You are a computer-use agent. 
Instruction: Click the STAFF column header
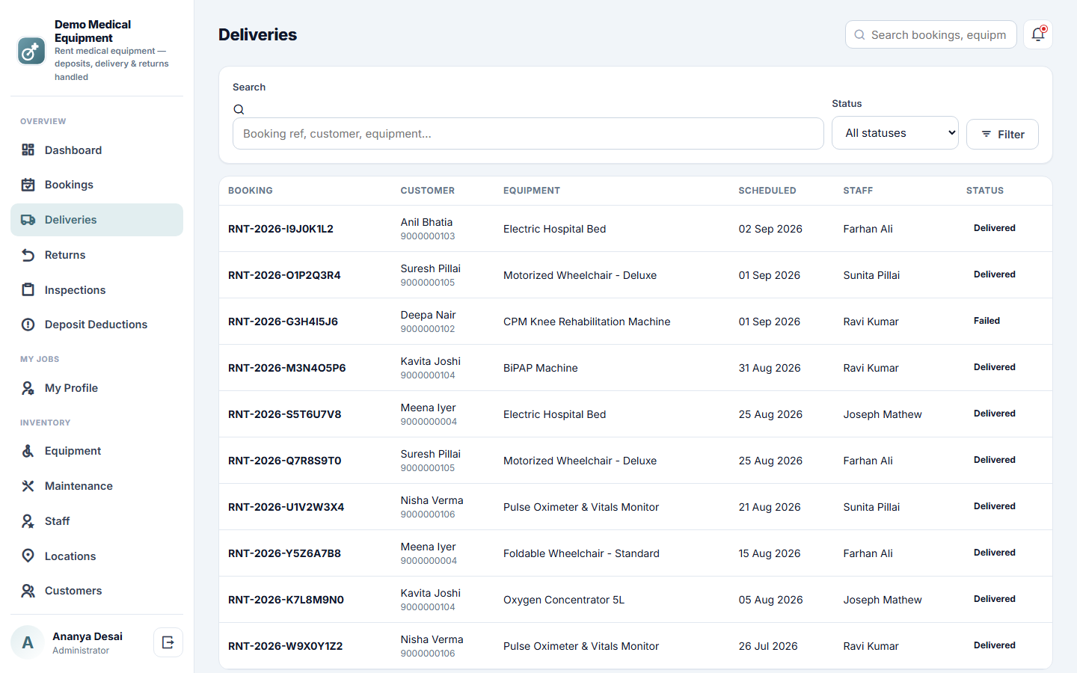858,191
